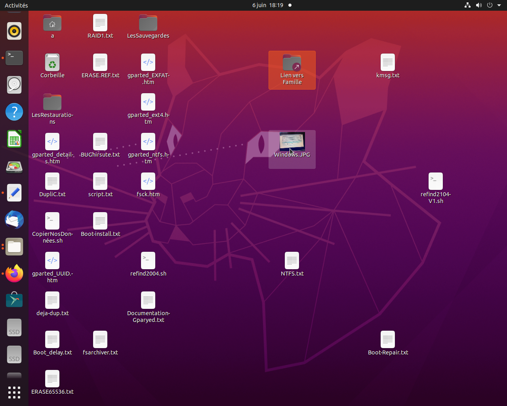Select the Lien vers Famille folder link
The height and width of the screenshot is (406, 507).
(292, 63)
